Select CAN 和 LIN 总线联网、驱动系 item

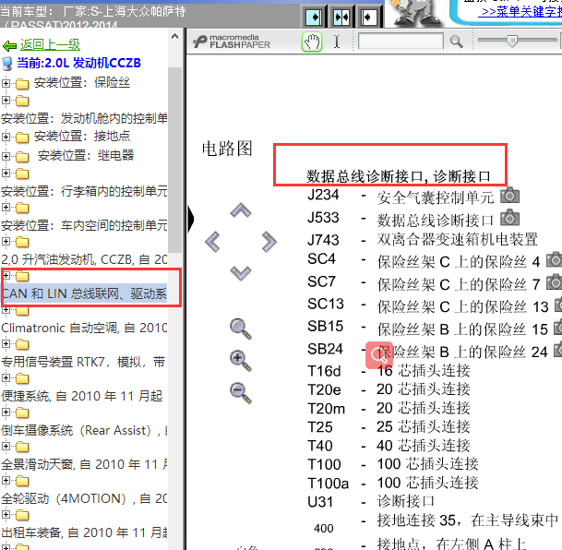point(84,293)
